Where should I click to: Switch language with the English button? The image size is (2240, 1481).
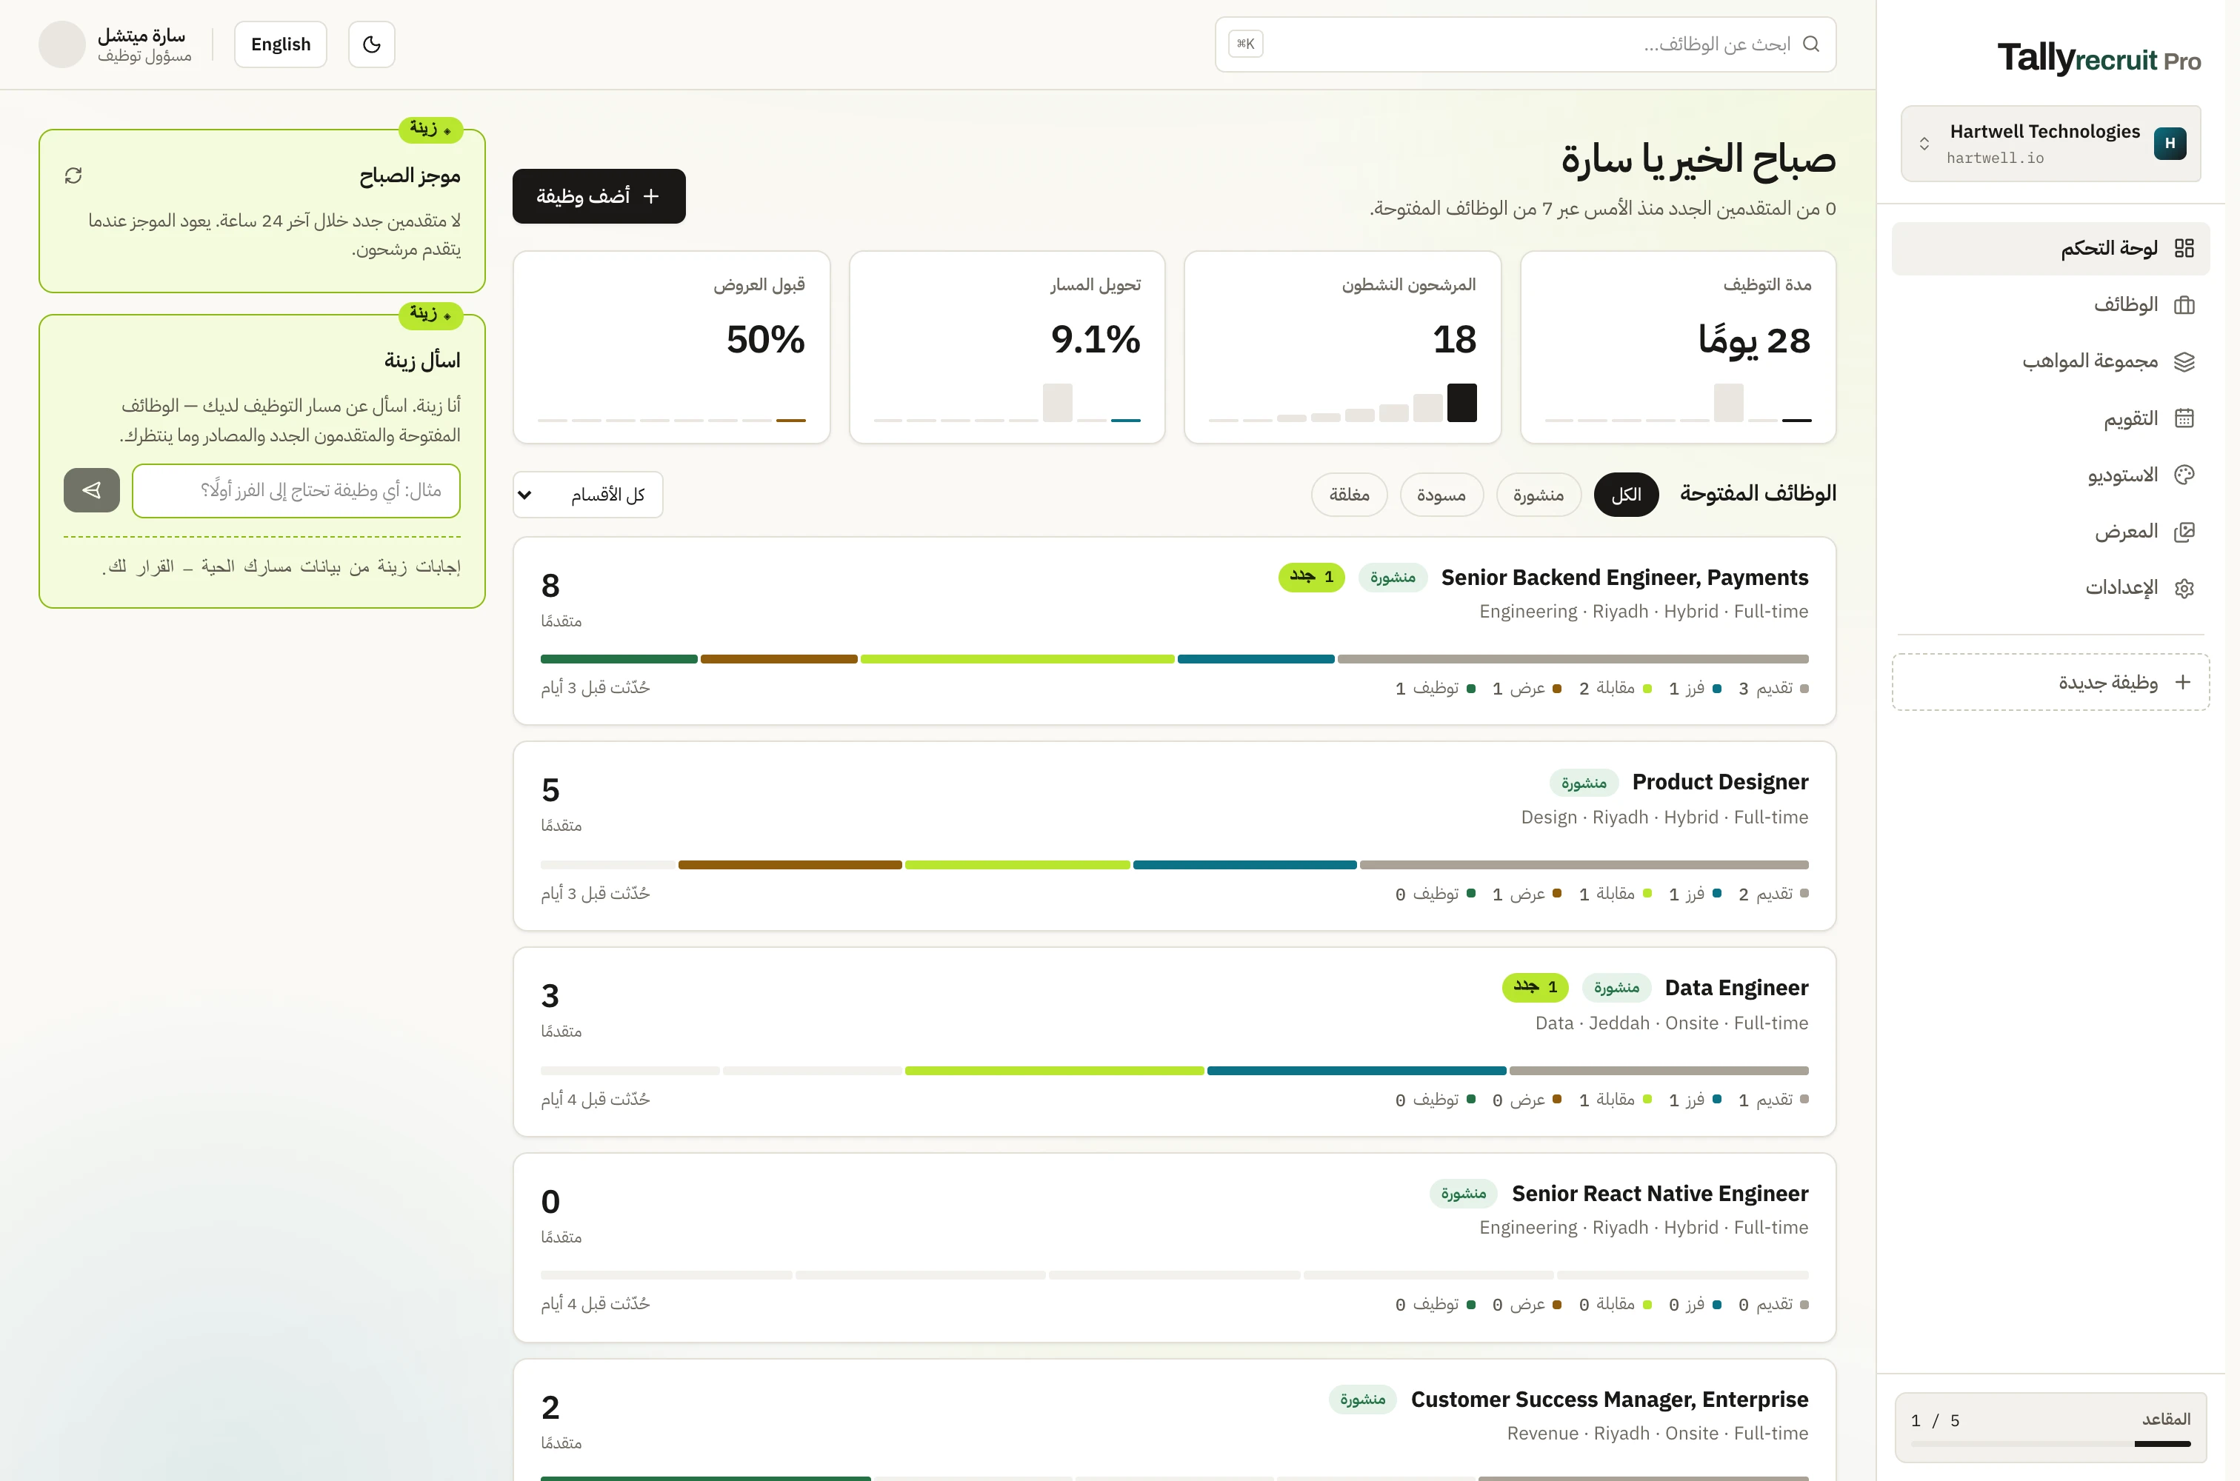pyautogui.click(x=281, y=44)
